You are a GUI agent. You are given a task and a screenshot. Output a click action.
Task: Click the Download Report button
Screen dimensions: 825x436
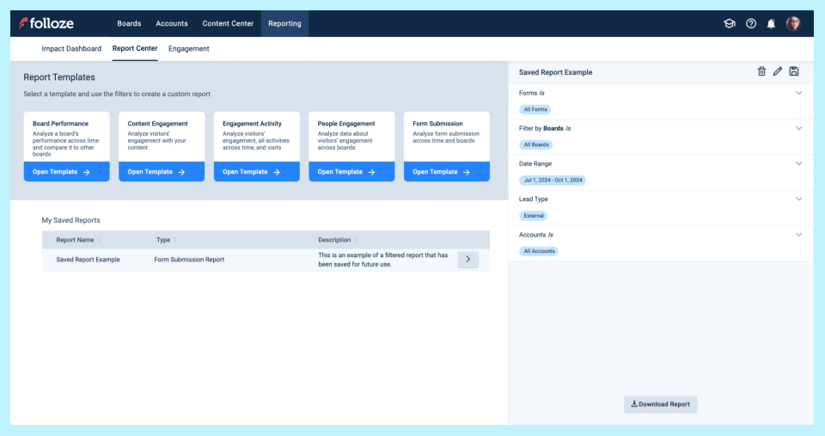(660, 404)
